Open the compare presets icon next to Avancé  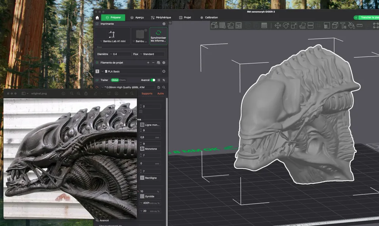tap(164, 80)
